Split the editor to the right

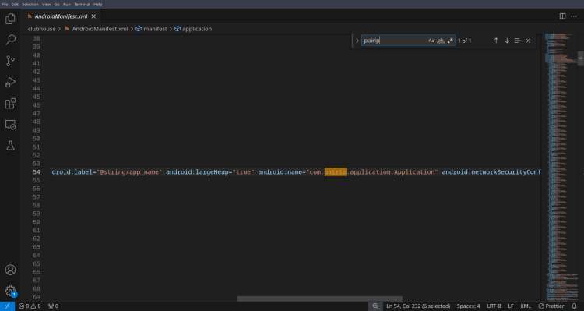pos(562,16)
